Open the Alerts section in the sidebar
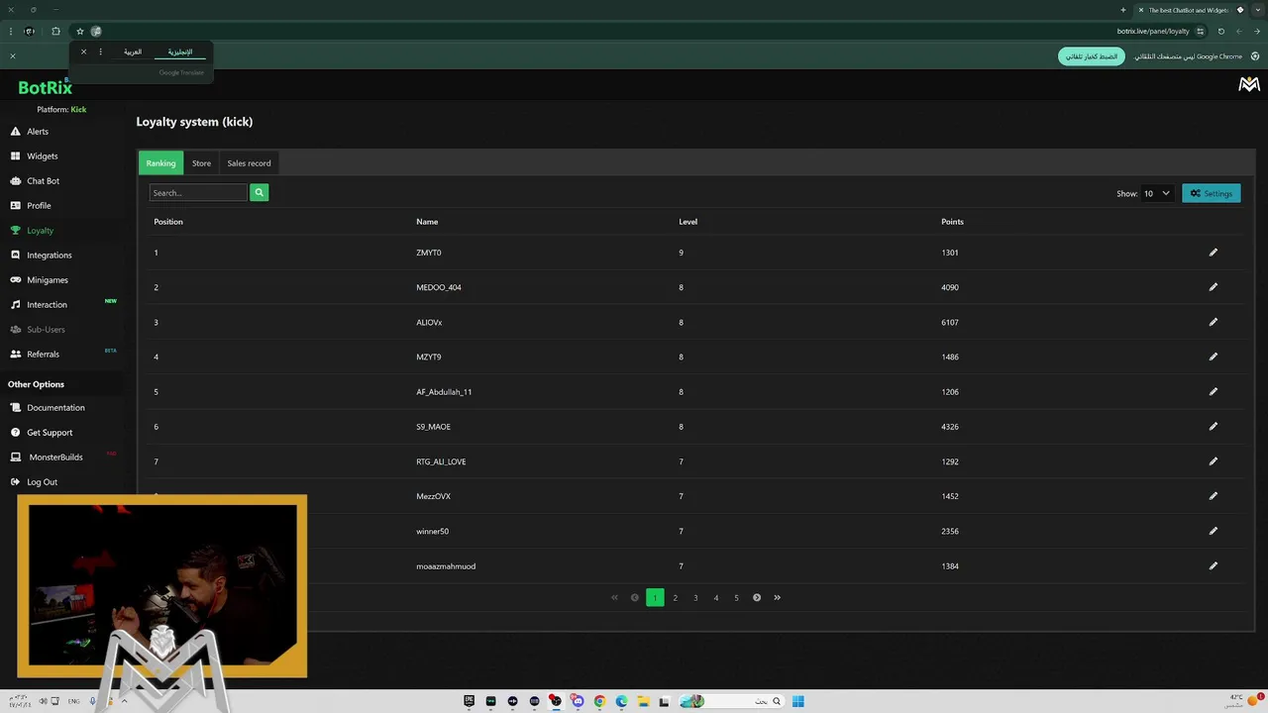The image size is (1268, 713). click(x=38, y=132)
